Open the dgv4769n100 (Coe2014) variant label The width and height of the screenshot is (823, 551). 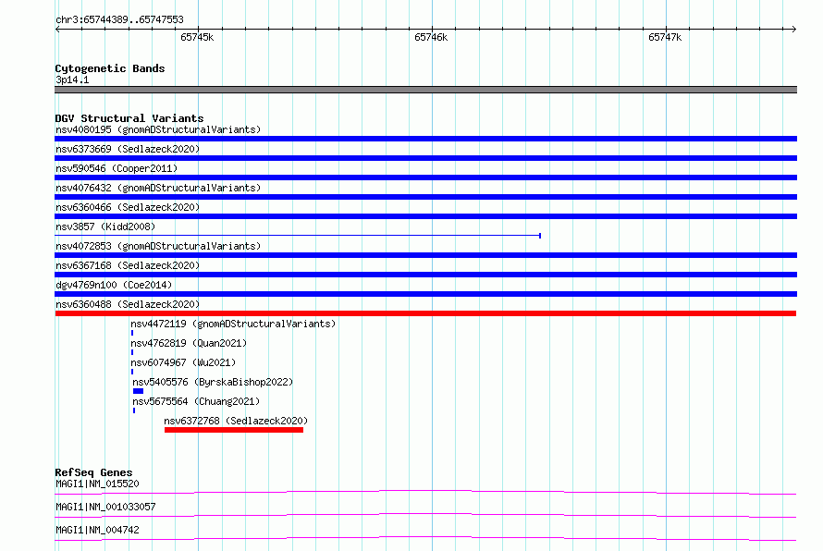tap(114, 285)
